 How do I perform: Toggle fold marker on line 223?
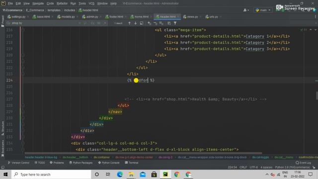23,74
